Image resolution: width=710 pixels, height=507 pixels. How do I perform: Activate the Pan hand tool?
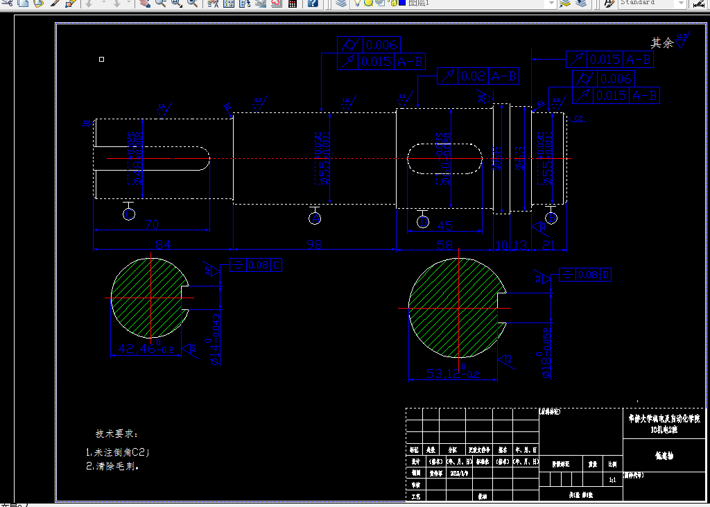(144, 3)
